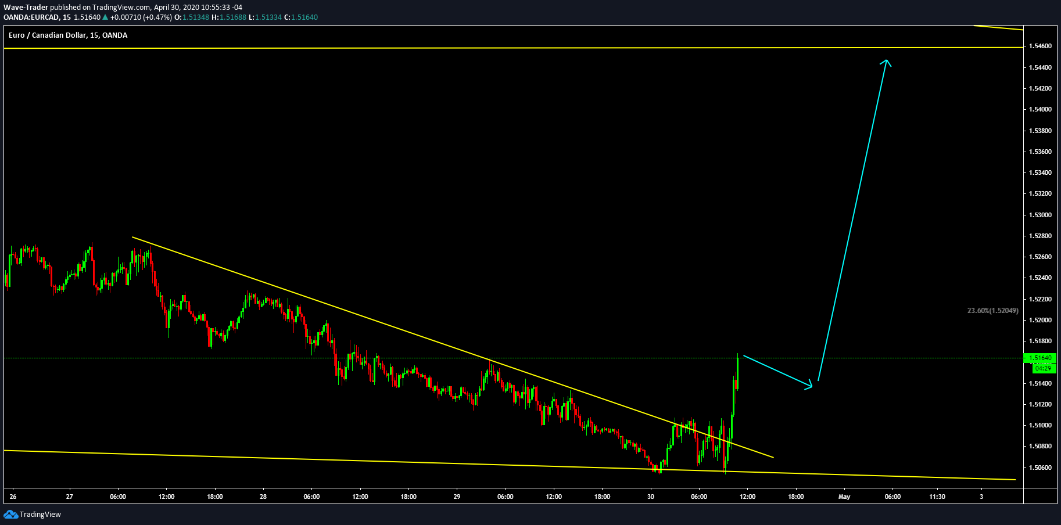Click the 1.54000 price axis label

coord(1040,109)
